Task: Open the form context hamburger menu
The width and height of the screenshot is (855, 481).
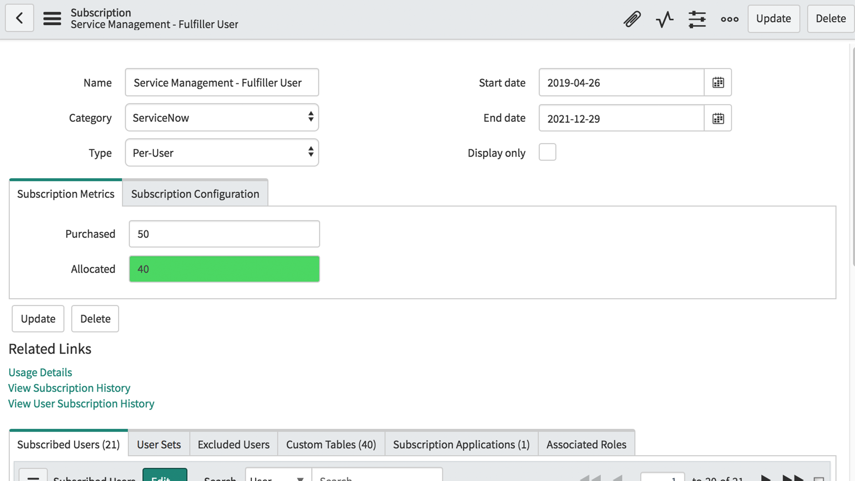Action: [52, 19]
